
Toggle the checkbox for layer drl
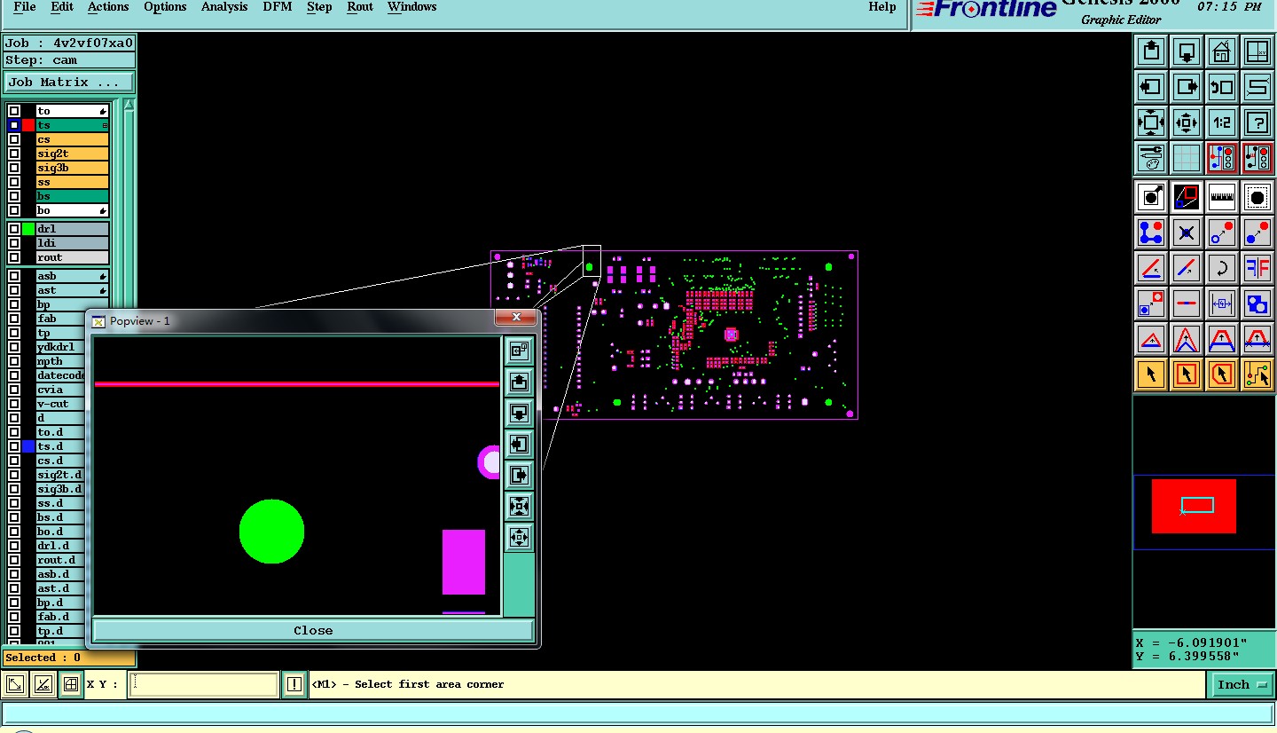[14, 229]
